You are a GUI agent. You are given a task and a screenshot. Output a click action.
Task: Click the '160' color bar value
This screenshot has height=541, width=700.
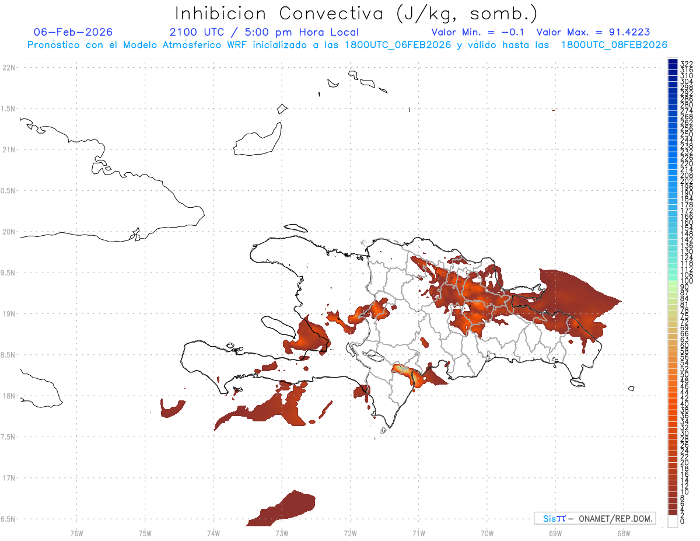tap(686, 222)
